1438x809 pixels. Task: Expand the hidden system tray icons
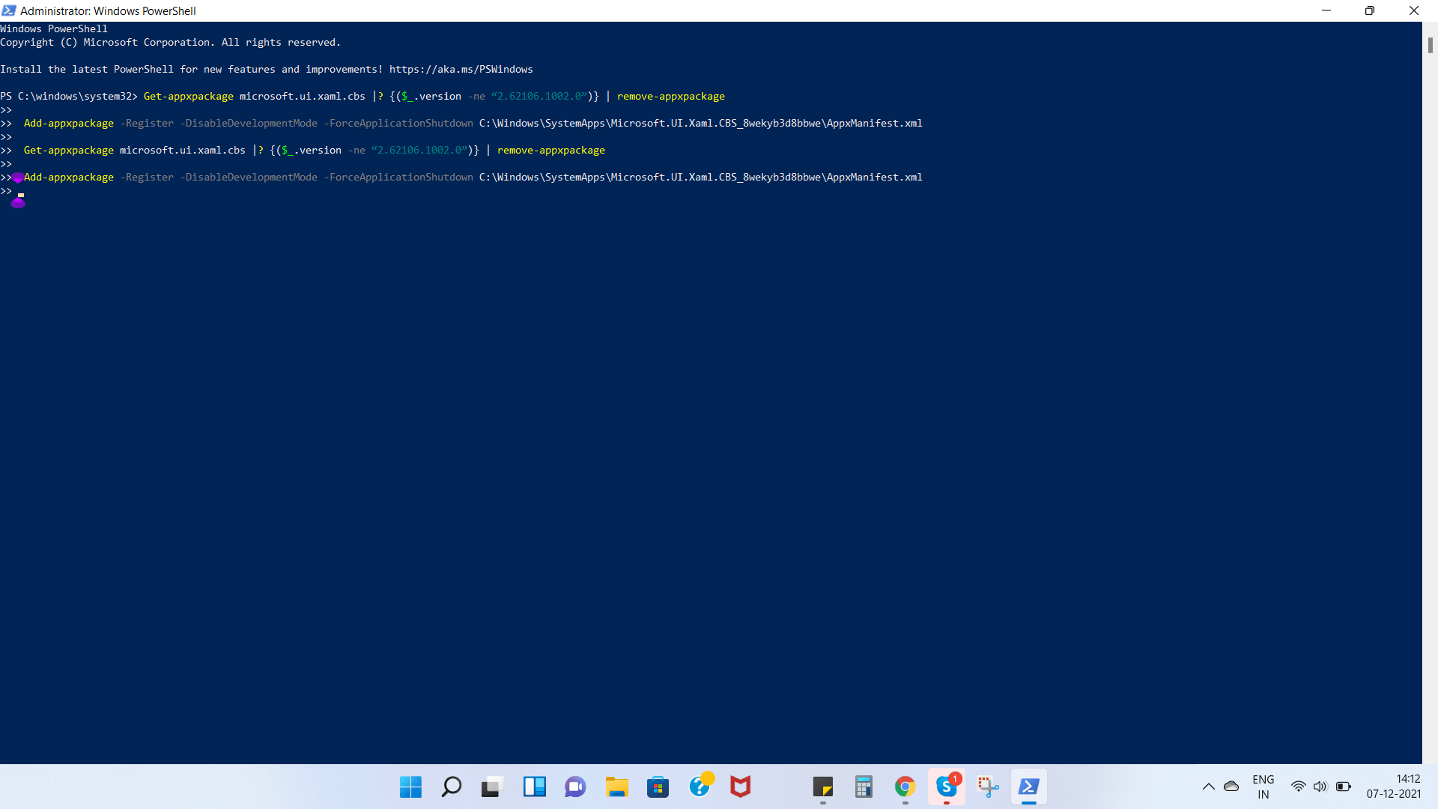point(1208,786)
